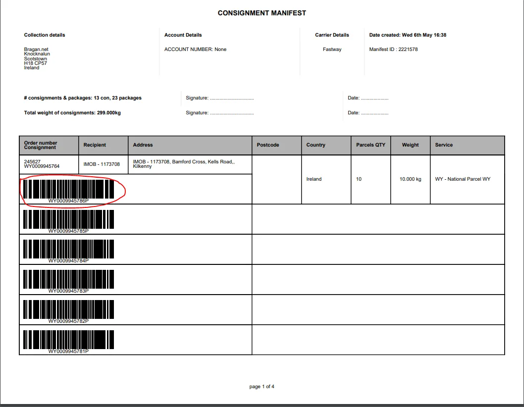Select order number 245627
The height and width of the screenshot is (407, 524).
[32, 162]
